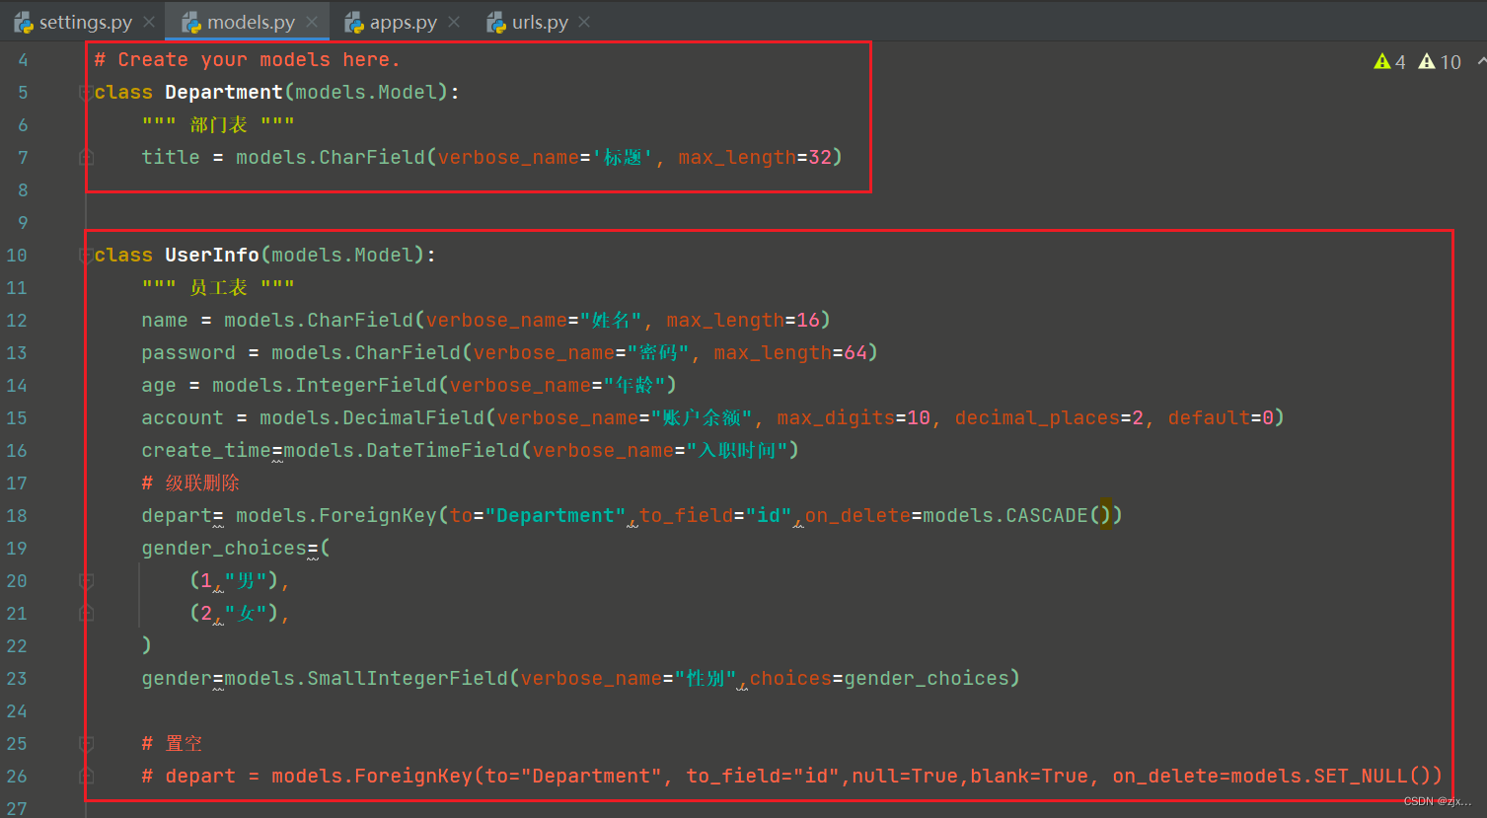The image size is (1487, 818).
Task: Place cursor on class name Department on line 5
Action: [x=224, y=93]
